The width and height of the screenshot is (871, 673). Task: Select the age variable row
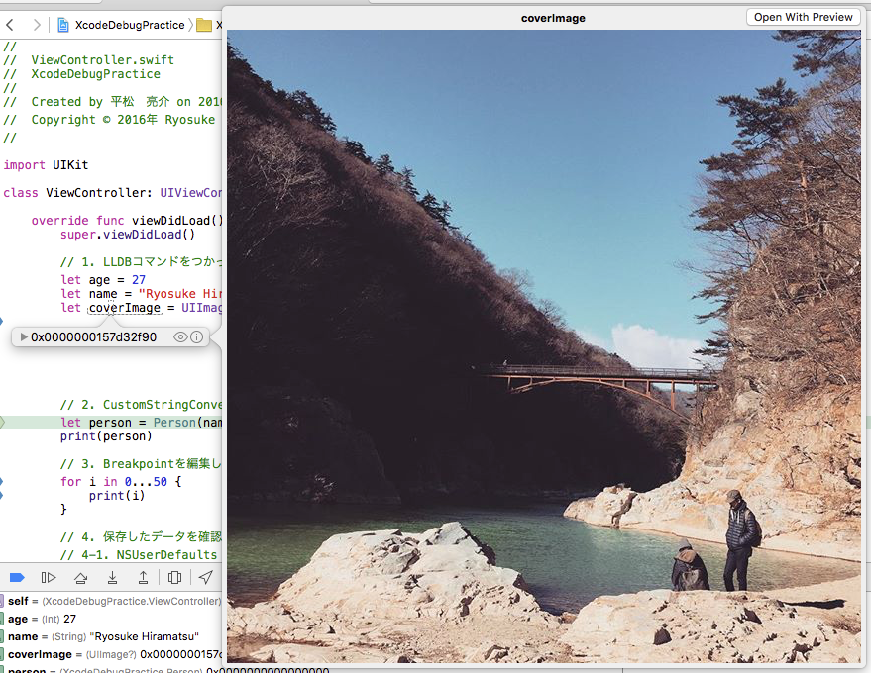111,619
